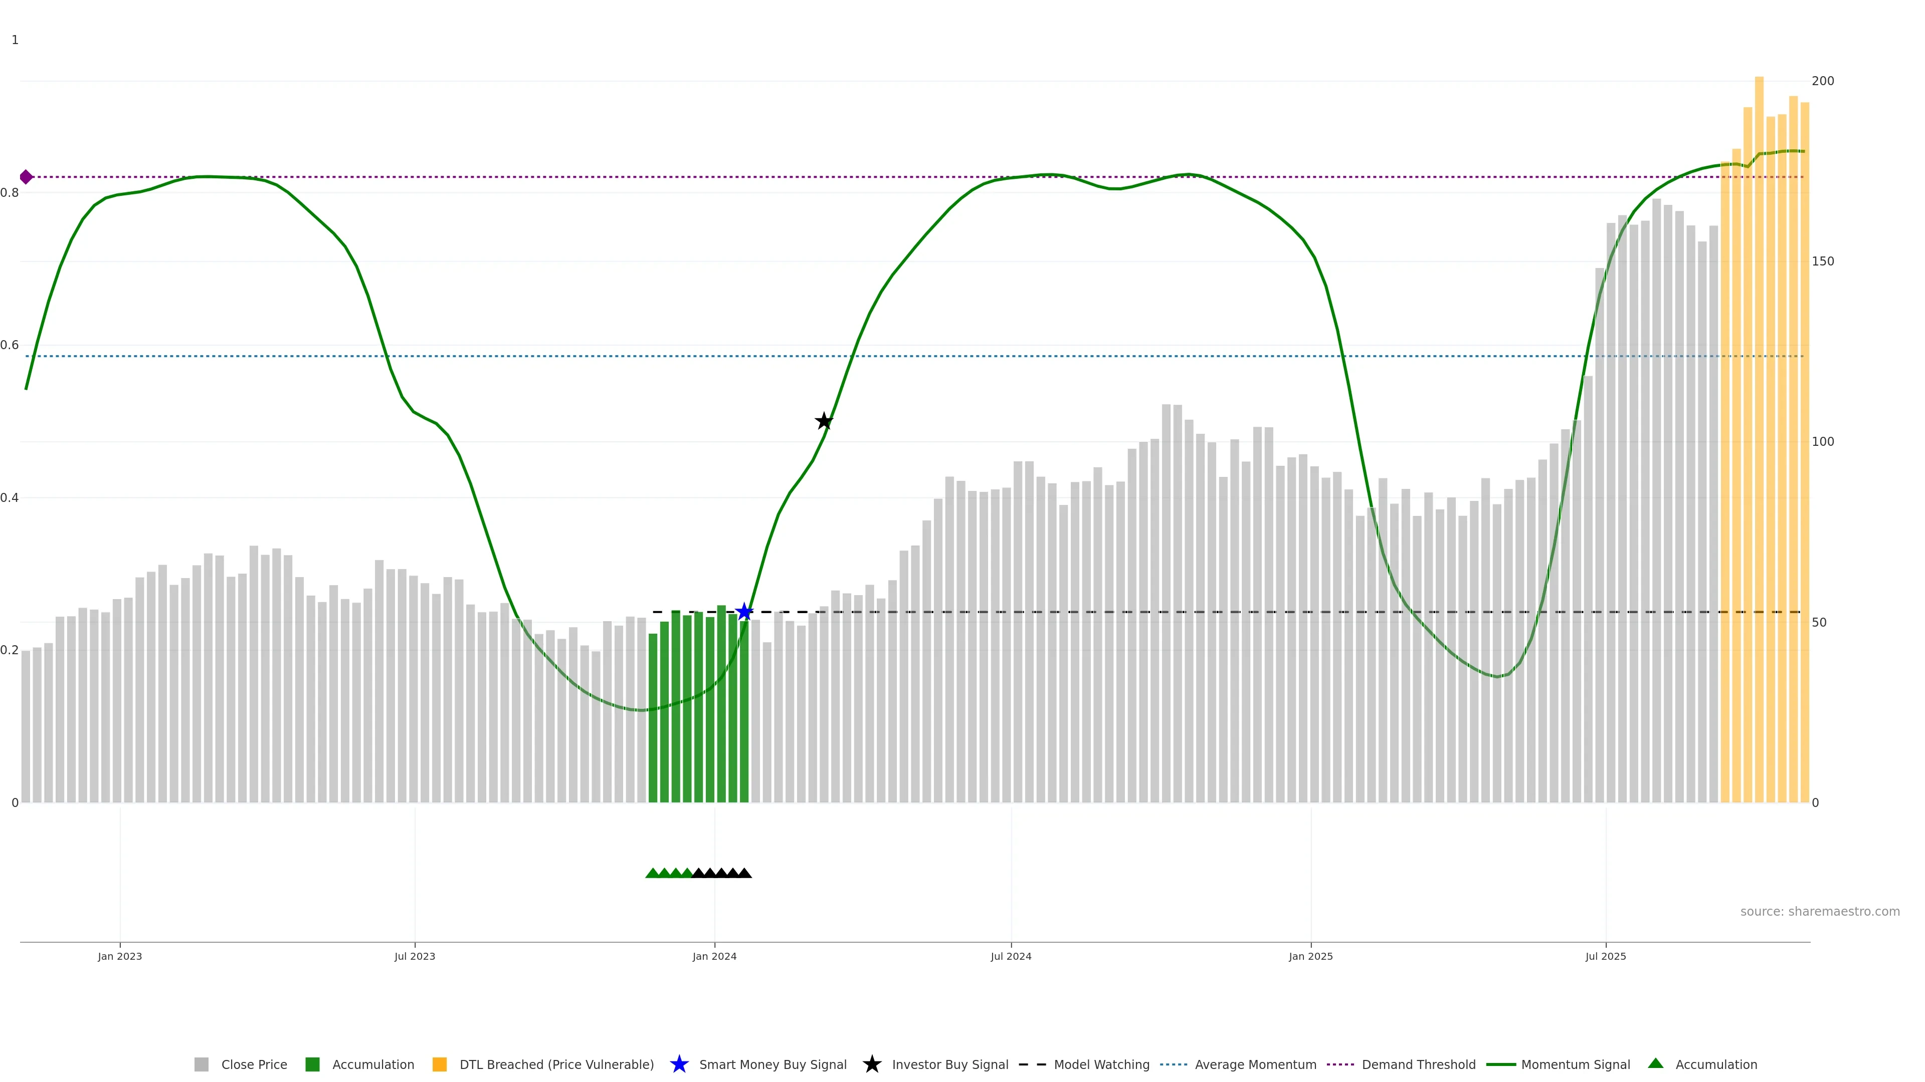Image resolution: width=1925 pixels, height=1082 pixels.
Task: Click the blue Smart Money star on chart
Action: [744, 612]
